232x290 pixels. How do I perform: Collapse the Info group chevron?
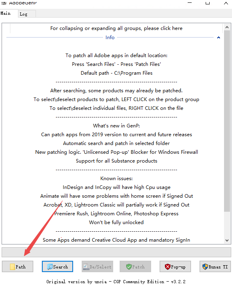[x=218, y=38]
